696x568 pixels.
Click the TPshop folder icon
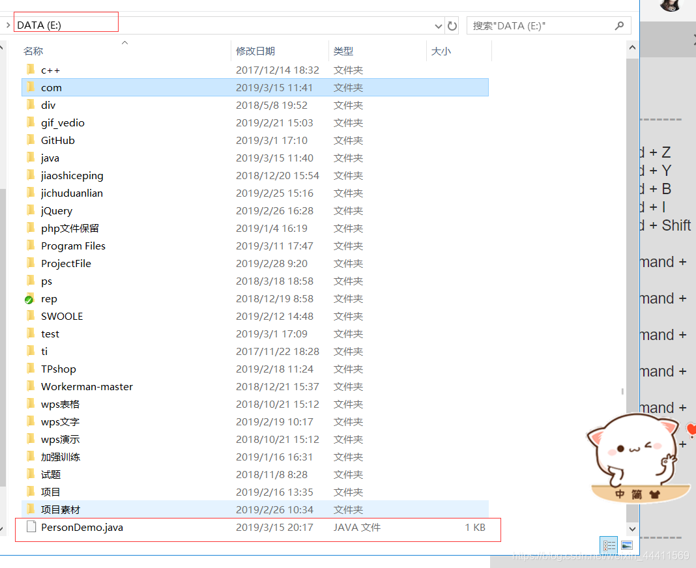click(x=31, y=369)
